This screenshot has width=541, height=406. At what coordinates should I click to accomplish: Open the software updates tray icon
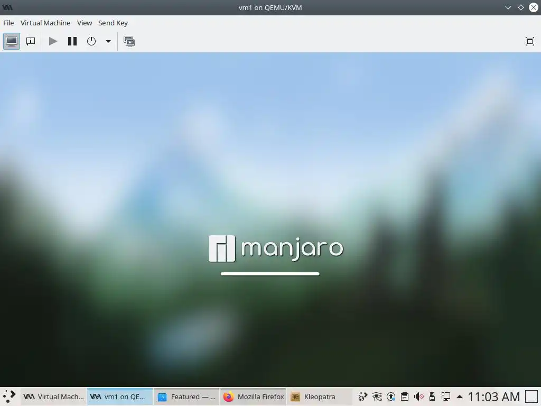pos(391,396)
